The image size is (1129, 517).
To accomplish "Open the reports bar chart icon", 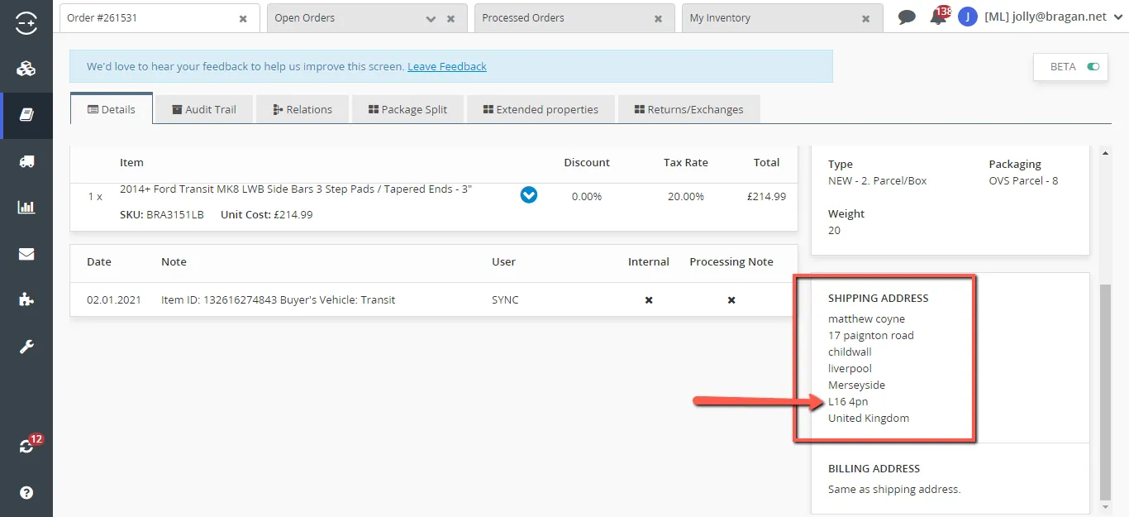I will pyautogui.click(x=26, y=208).
